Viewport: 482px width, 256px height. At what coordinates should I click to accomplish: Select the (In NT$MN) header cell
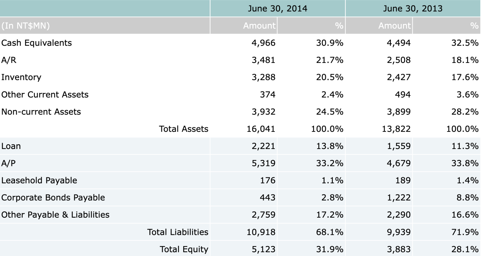point(26,26)
